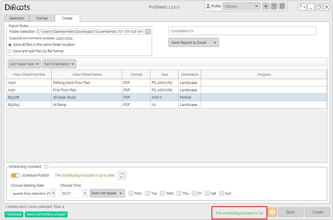This screenshot has width=333, height=220.
Task: Open the Set Paper Size dropdown
Action: pos(24,64)
